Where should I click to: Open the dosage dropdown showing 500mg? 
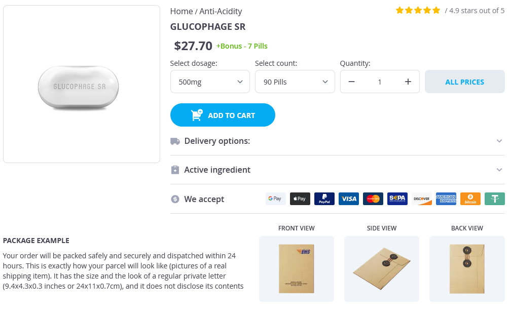click(210, 82)
